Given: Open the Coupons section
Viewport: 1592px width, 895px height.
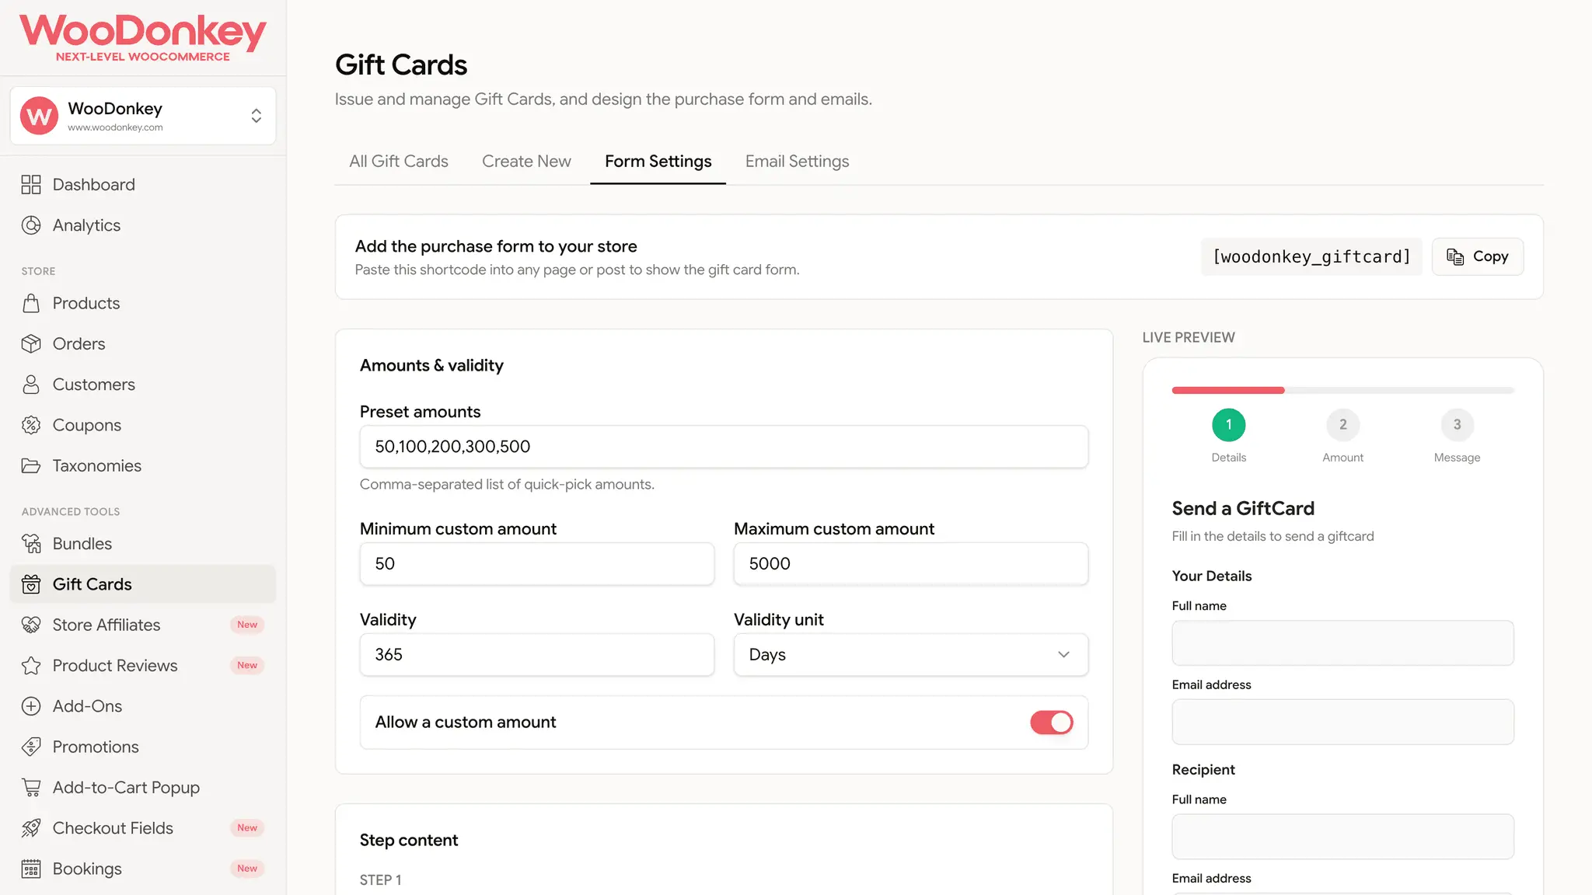Looking at the screenshot, I should click(x=143, y=425).
